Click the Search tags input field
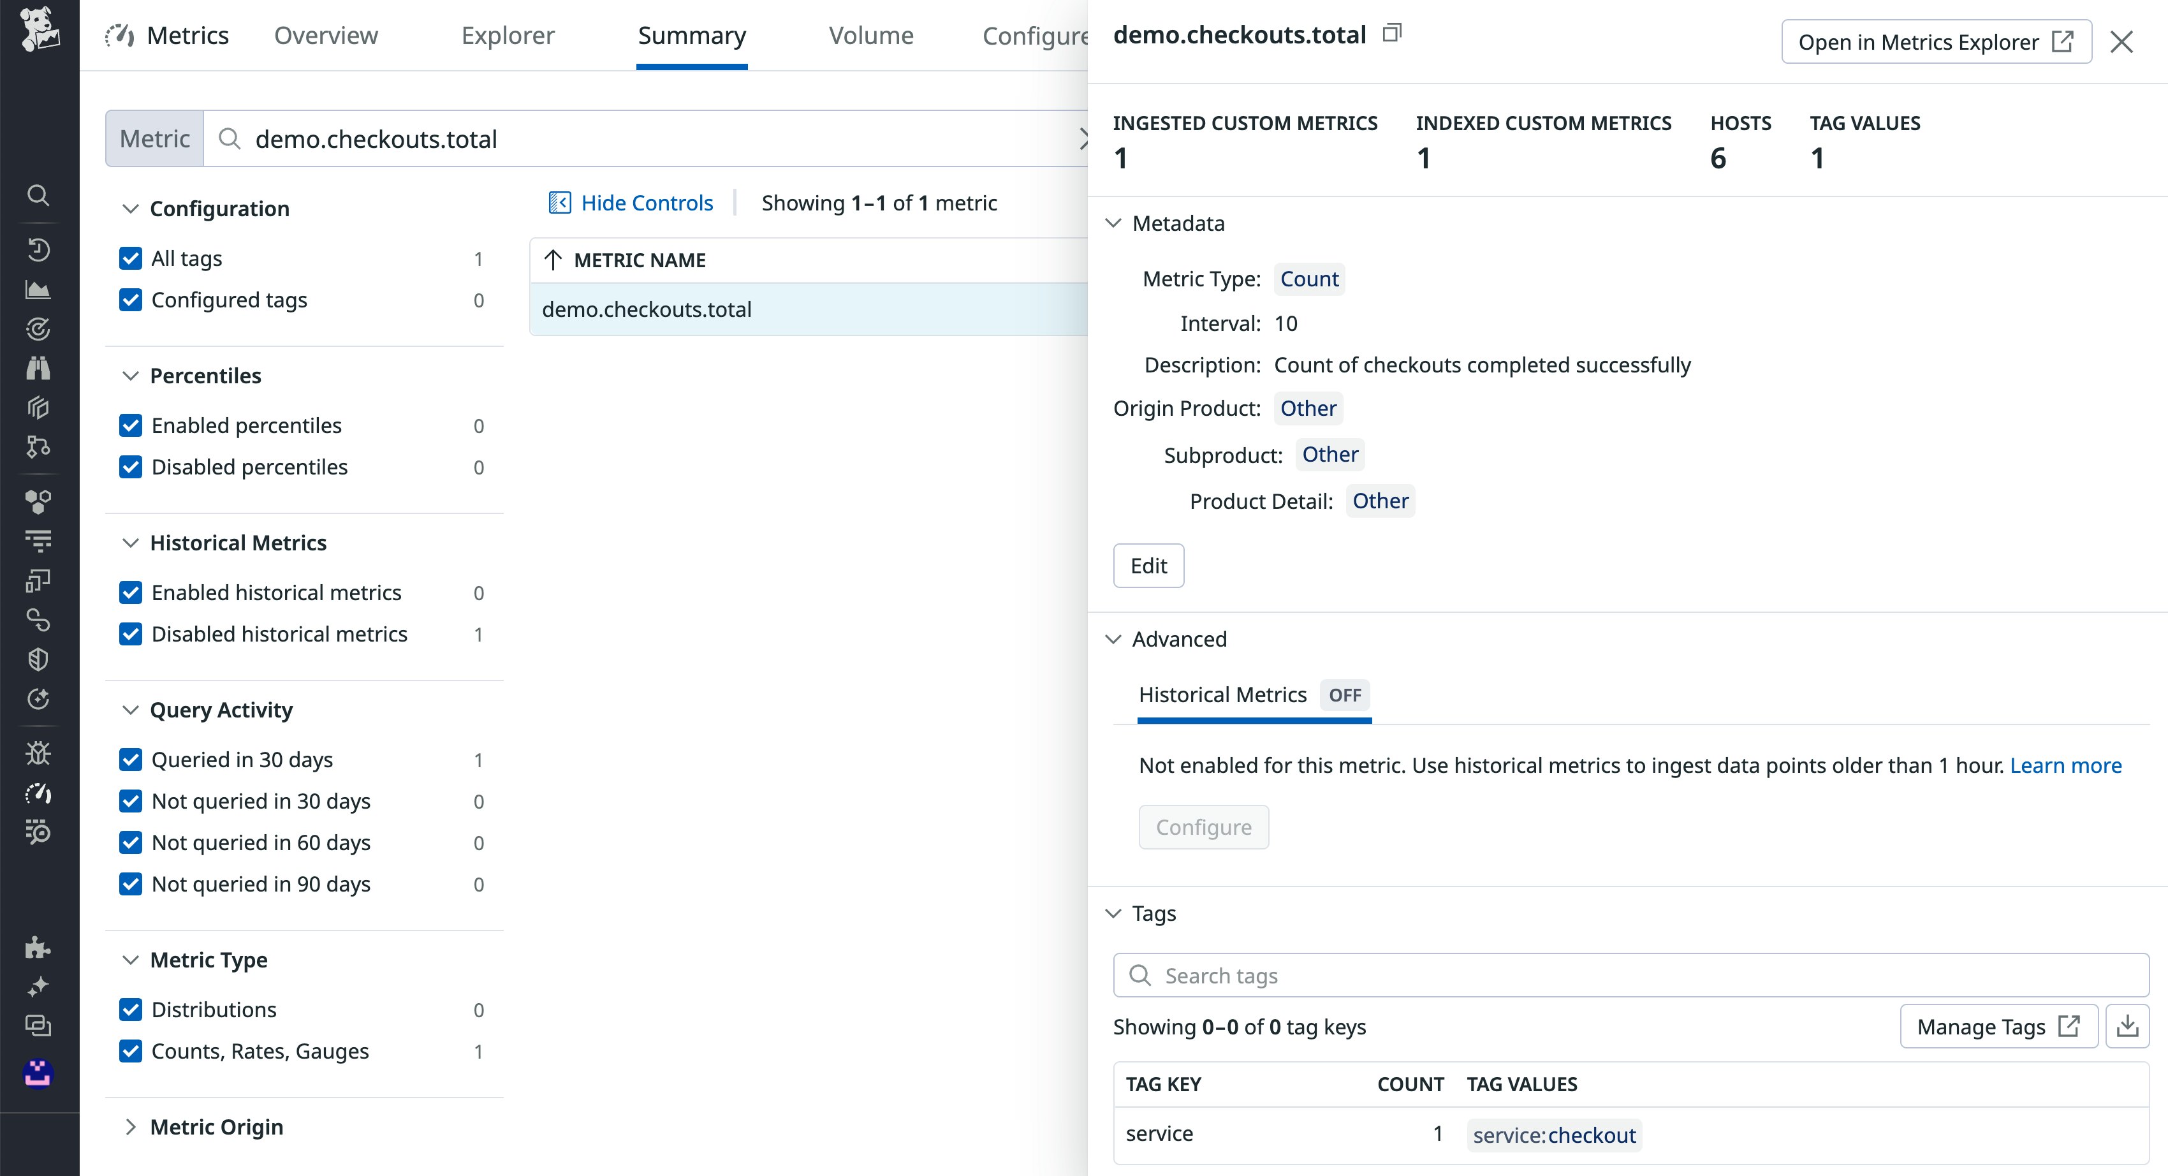Screen dimensions: 2168x1176 point(1630,975)
